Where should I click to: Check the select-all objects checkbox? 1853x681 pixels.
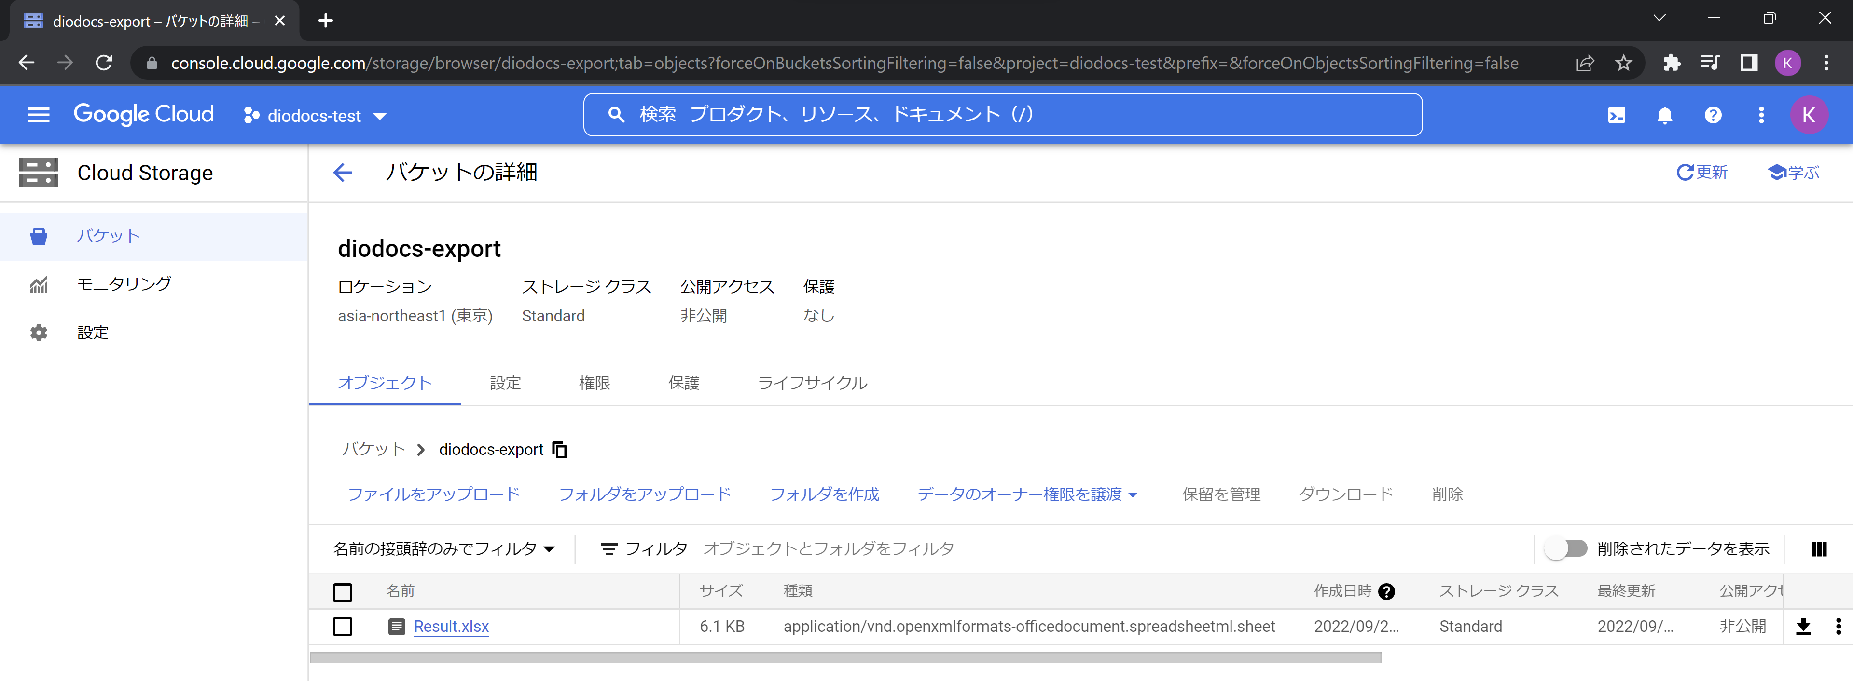point(343,592)
